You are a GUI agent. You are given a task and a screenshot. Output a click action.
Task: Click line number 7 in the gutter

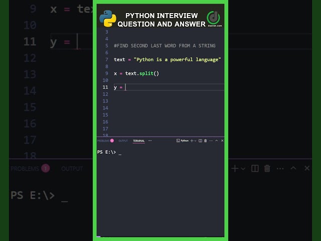point(107,60)
